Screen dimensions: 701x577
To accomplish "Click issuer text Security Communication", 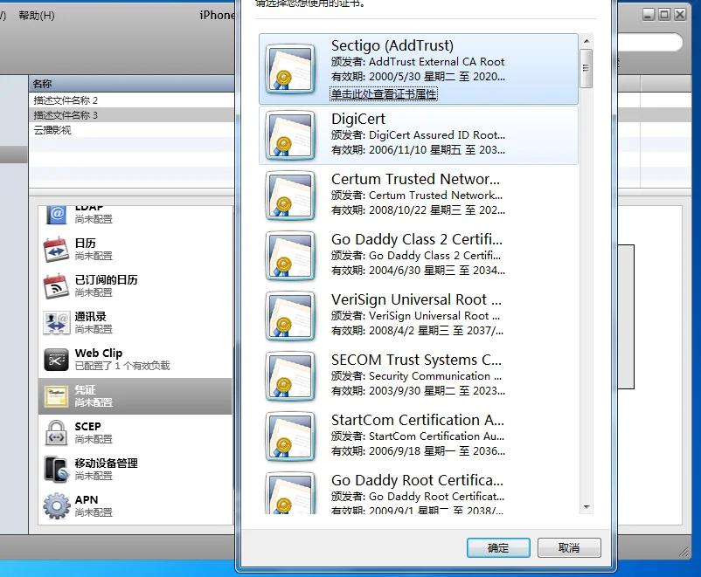I will [x=435, y=376].
